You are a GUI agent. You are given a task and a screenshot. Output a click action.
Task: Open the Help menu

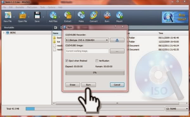point(60,7)
